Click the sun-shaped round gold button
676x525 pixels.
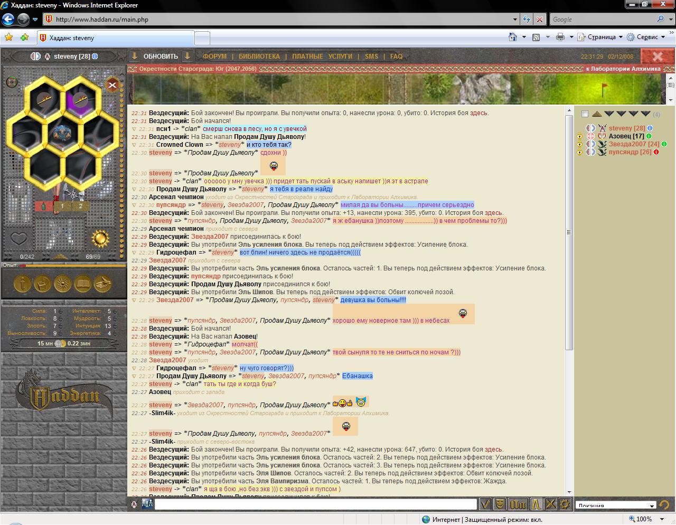pyautogui.click(x=63, y=284)
